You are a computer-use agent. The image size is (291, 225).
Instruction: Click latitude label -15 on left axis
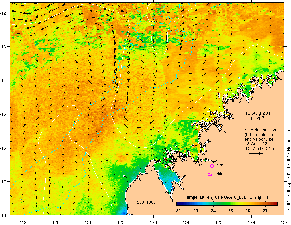pyautogui.click(x=3, y=114)
